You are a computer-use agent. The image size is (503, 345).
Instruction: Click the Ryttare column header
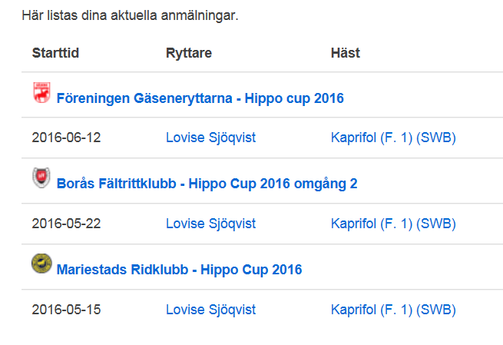click(188, 53)
